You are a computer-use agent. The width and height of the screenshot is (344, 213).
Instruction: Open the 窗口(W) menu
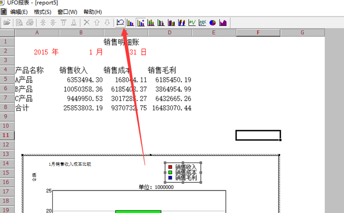pos(67,12)
